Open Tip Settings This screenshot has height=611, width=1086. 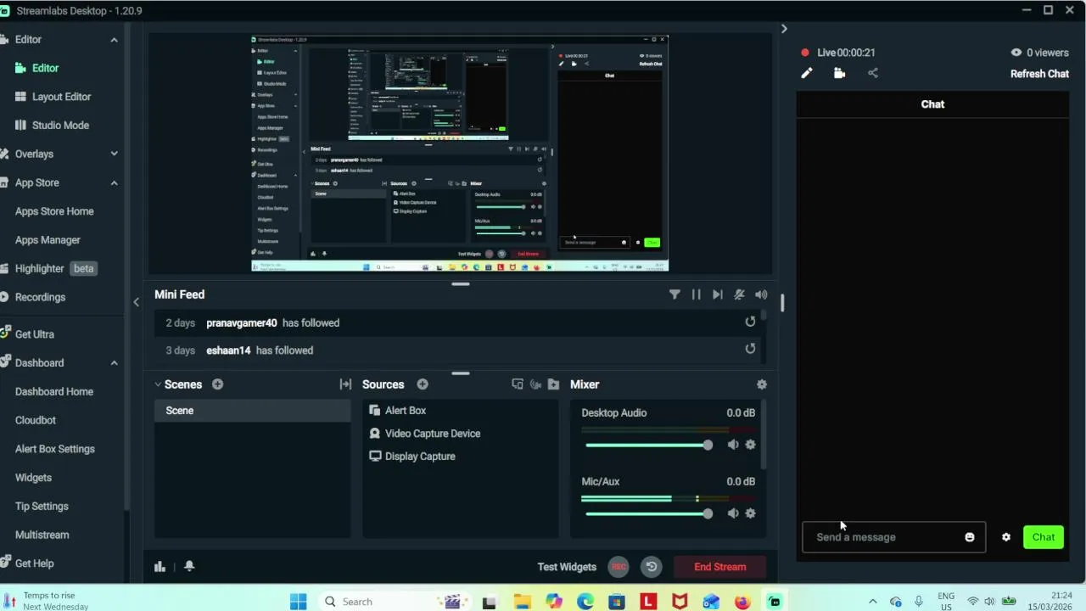pyautogui.click(x=42, y=506)
